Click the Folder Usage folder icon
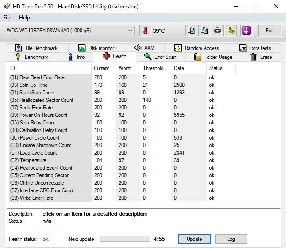The width and height of the screenshot is (286, 248). coord(197,57)
